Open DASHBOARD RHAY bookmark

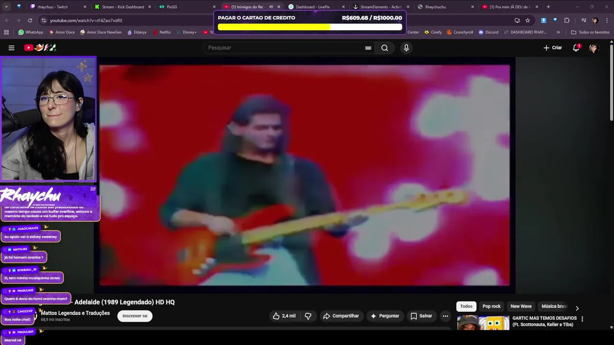tap(525, 32)
